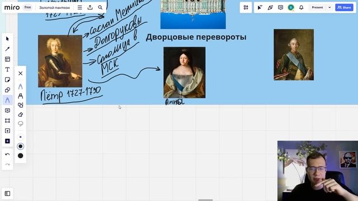
Task: Open the user avatar menu
Action: (x=291, y=7)
